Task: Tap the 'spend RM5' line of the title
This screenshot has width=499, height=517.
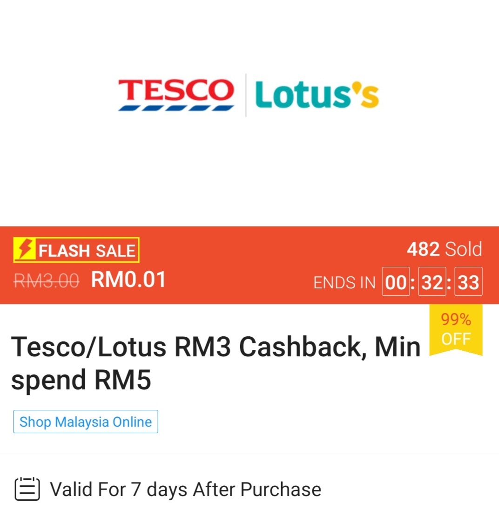Action: [x=81, y=380]
